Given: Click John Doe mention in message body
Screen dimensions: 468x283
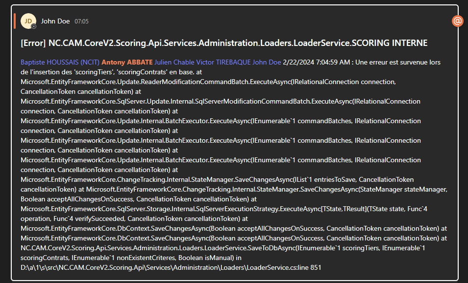Looking at the screenshot, I should (267, 62).
